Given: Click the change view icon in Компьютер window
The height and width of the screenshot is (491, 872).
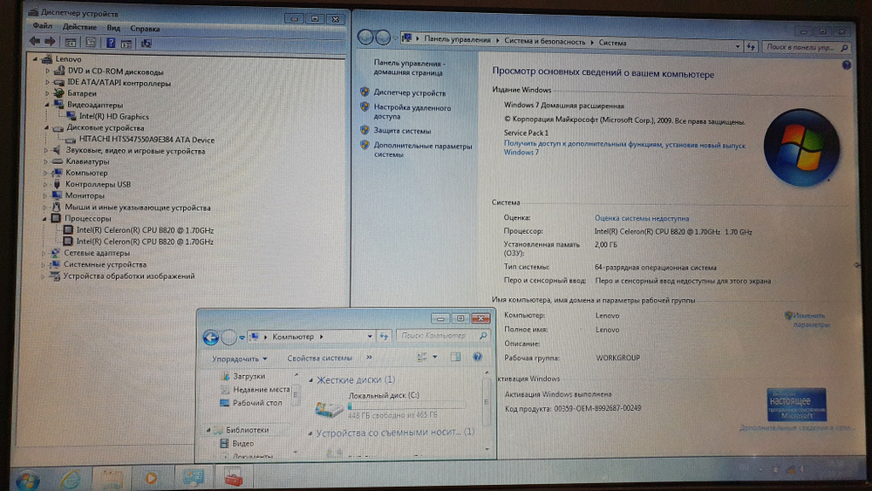Looking at the screenshot, I should point(422,357).
